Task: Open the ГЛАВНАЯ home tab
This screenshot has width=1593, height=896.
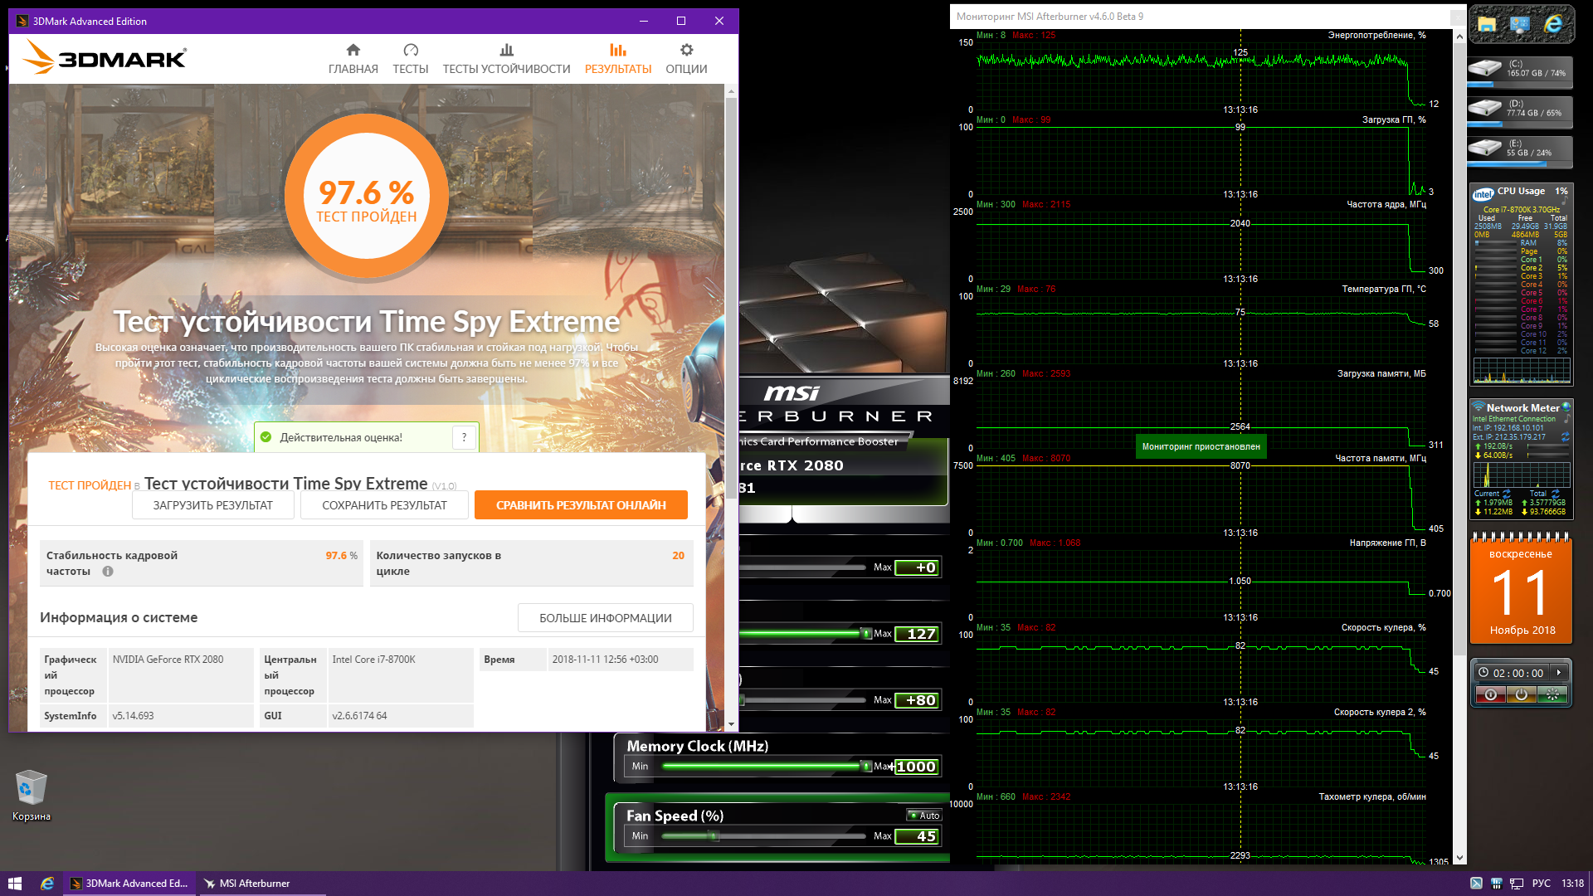Action: 353,59
